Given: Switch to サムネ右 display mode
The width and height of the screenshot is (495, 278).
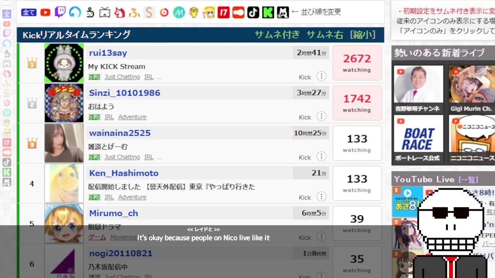Looking at the screenshot, I should click(x=325, y=35).
